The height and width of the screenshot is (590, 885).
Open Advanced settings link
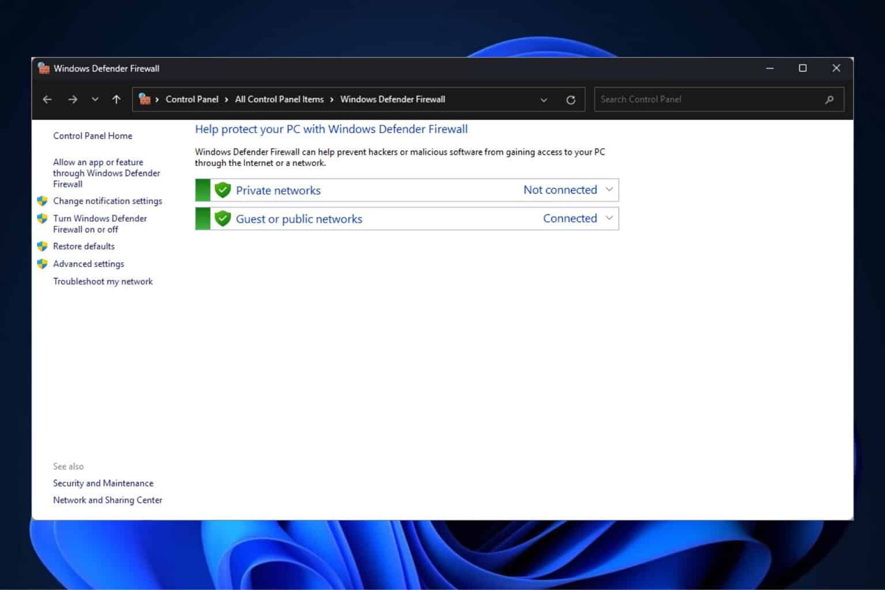click(88, 264)
